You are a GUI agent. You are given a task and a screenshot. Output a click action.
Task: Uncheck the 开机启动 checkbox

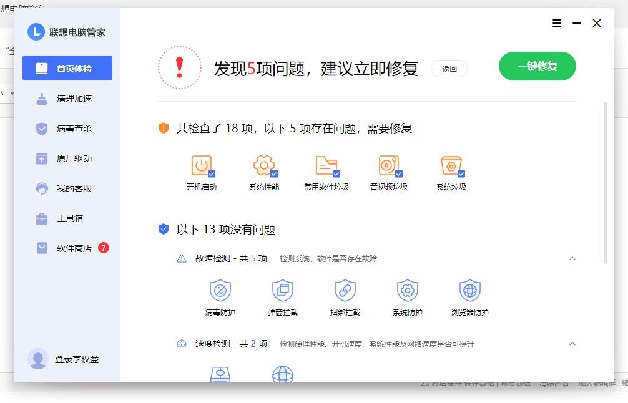coord(212,173)
